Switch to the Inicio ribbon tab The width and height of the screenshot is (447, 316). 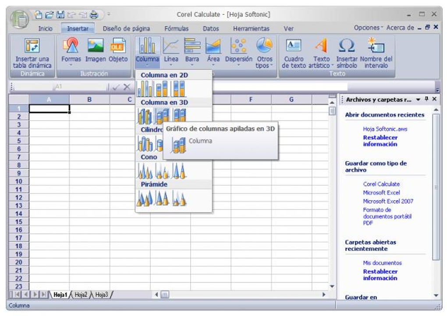click(45, 29)
